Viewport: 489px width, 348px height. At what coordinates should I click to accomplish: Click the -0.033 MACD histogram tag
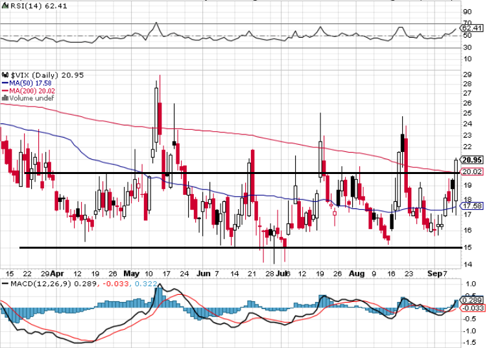tap(472, 308)
